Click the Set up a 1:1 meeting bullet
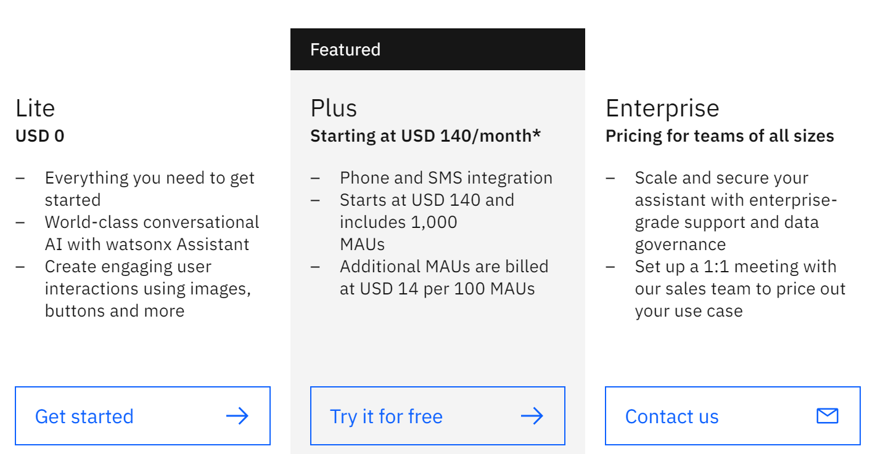The width and height of the screenshot is (875, 454). point(740,289)
